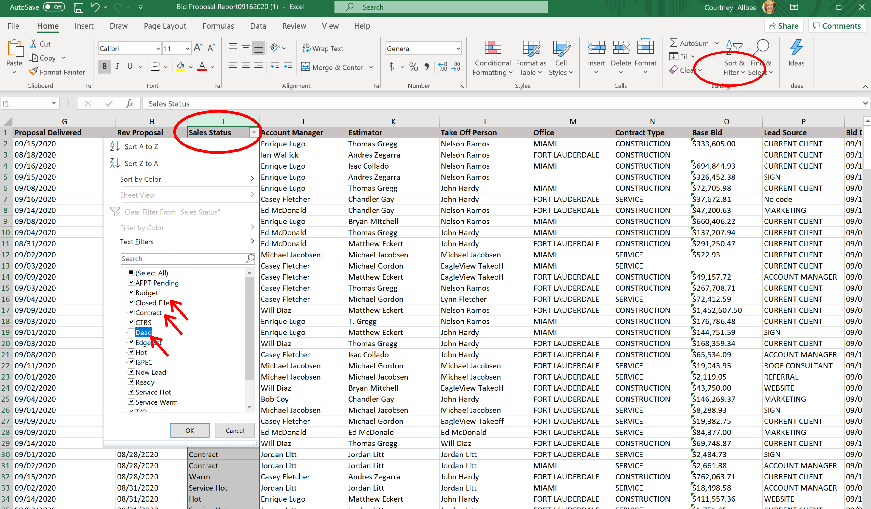Uncheck the Budget filter checkbox
Viewport: 871px width, 509px height.
(x=131, y=292)
